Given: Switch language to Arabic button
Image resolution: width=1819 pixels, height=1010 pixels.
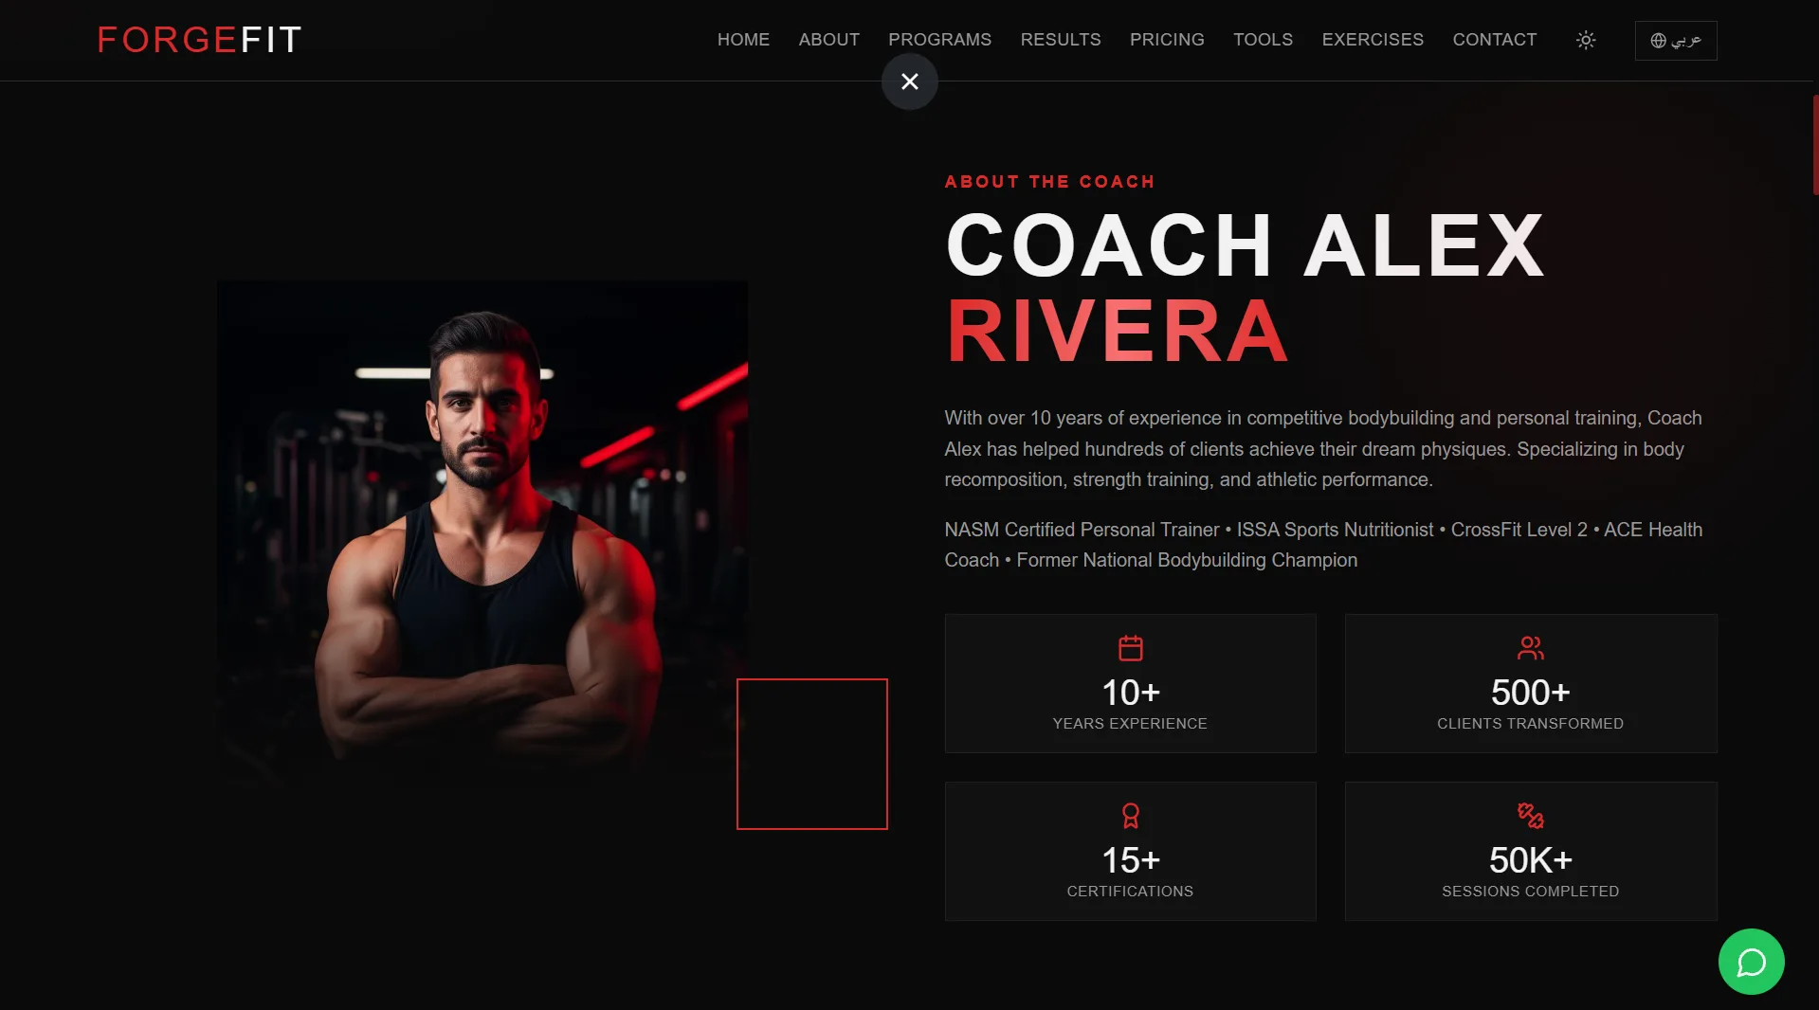Looking at the screenshot, I should pos(1676,41).
